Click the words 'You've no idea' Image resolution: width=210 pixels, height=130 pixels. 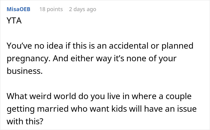[30, 47]
